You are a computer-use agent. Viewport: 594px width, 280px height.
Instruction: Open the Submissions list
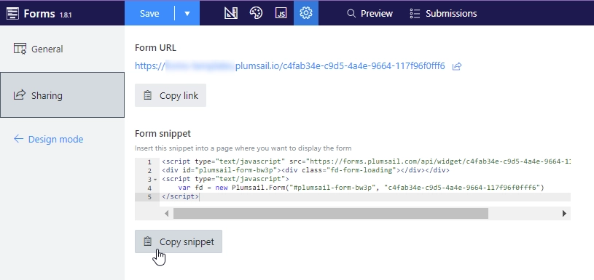443,14
